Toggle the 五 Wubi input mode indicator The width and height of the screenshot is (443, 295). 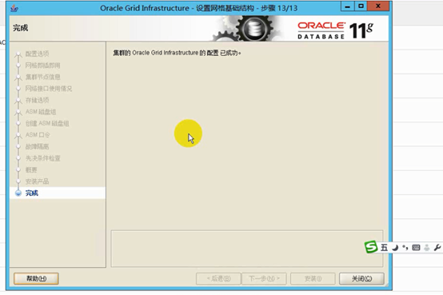384,248
